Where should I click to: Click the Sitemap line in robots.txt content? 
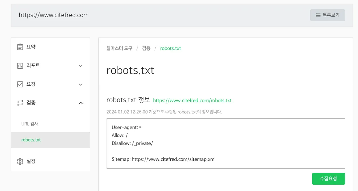163,159
